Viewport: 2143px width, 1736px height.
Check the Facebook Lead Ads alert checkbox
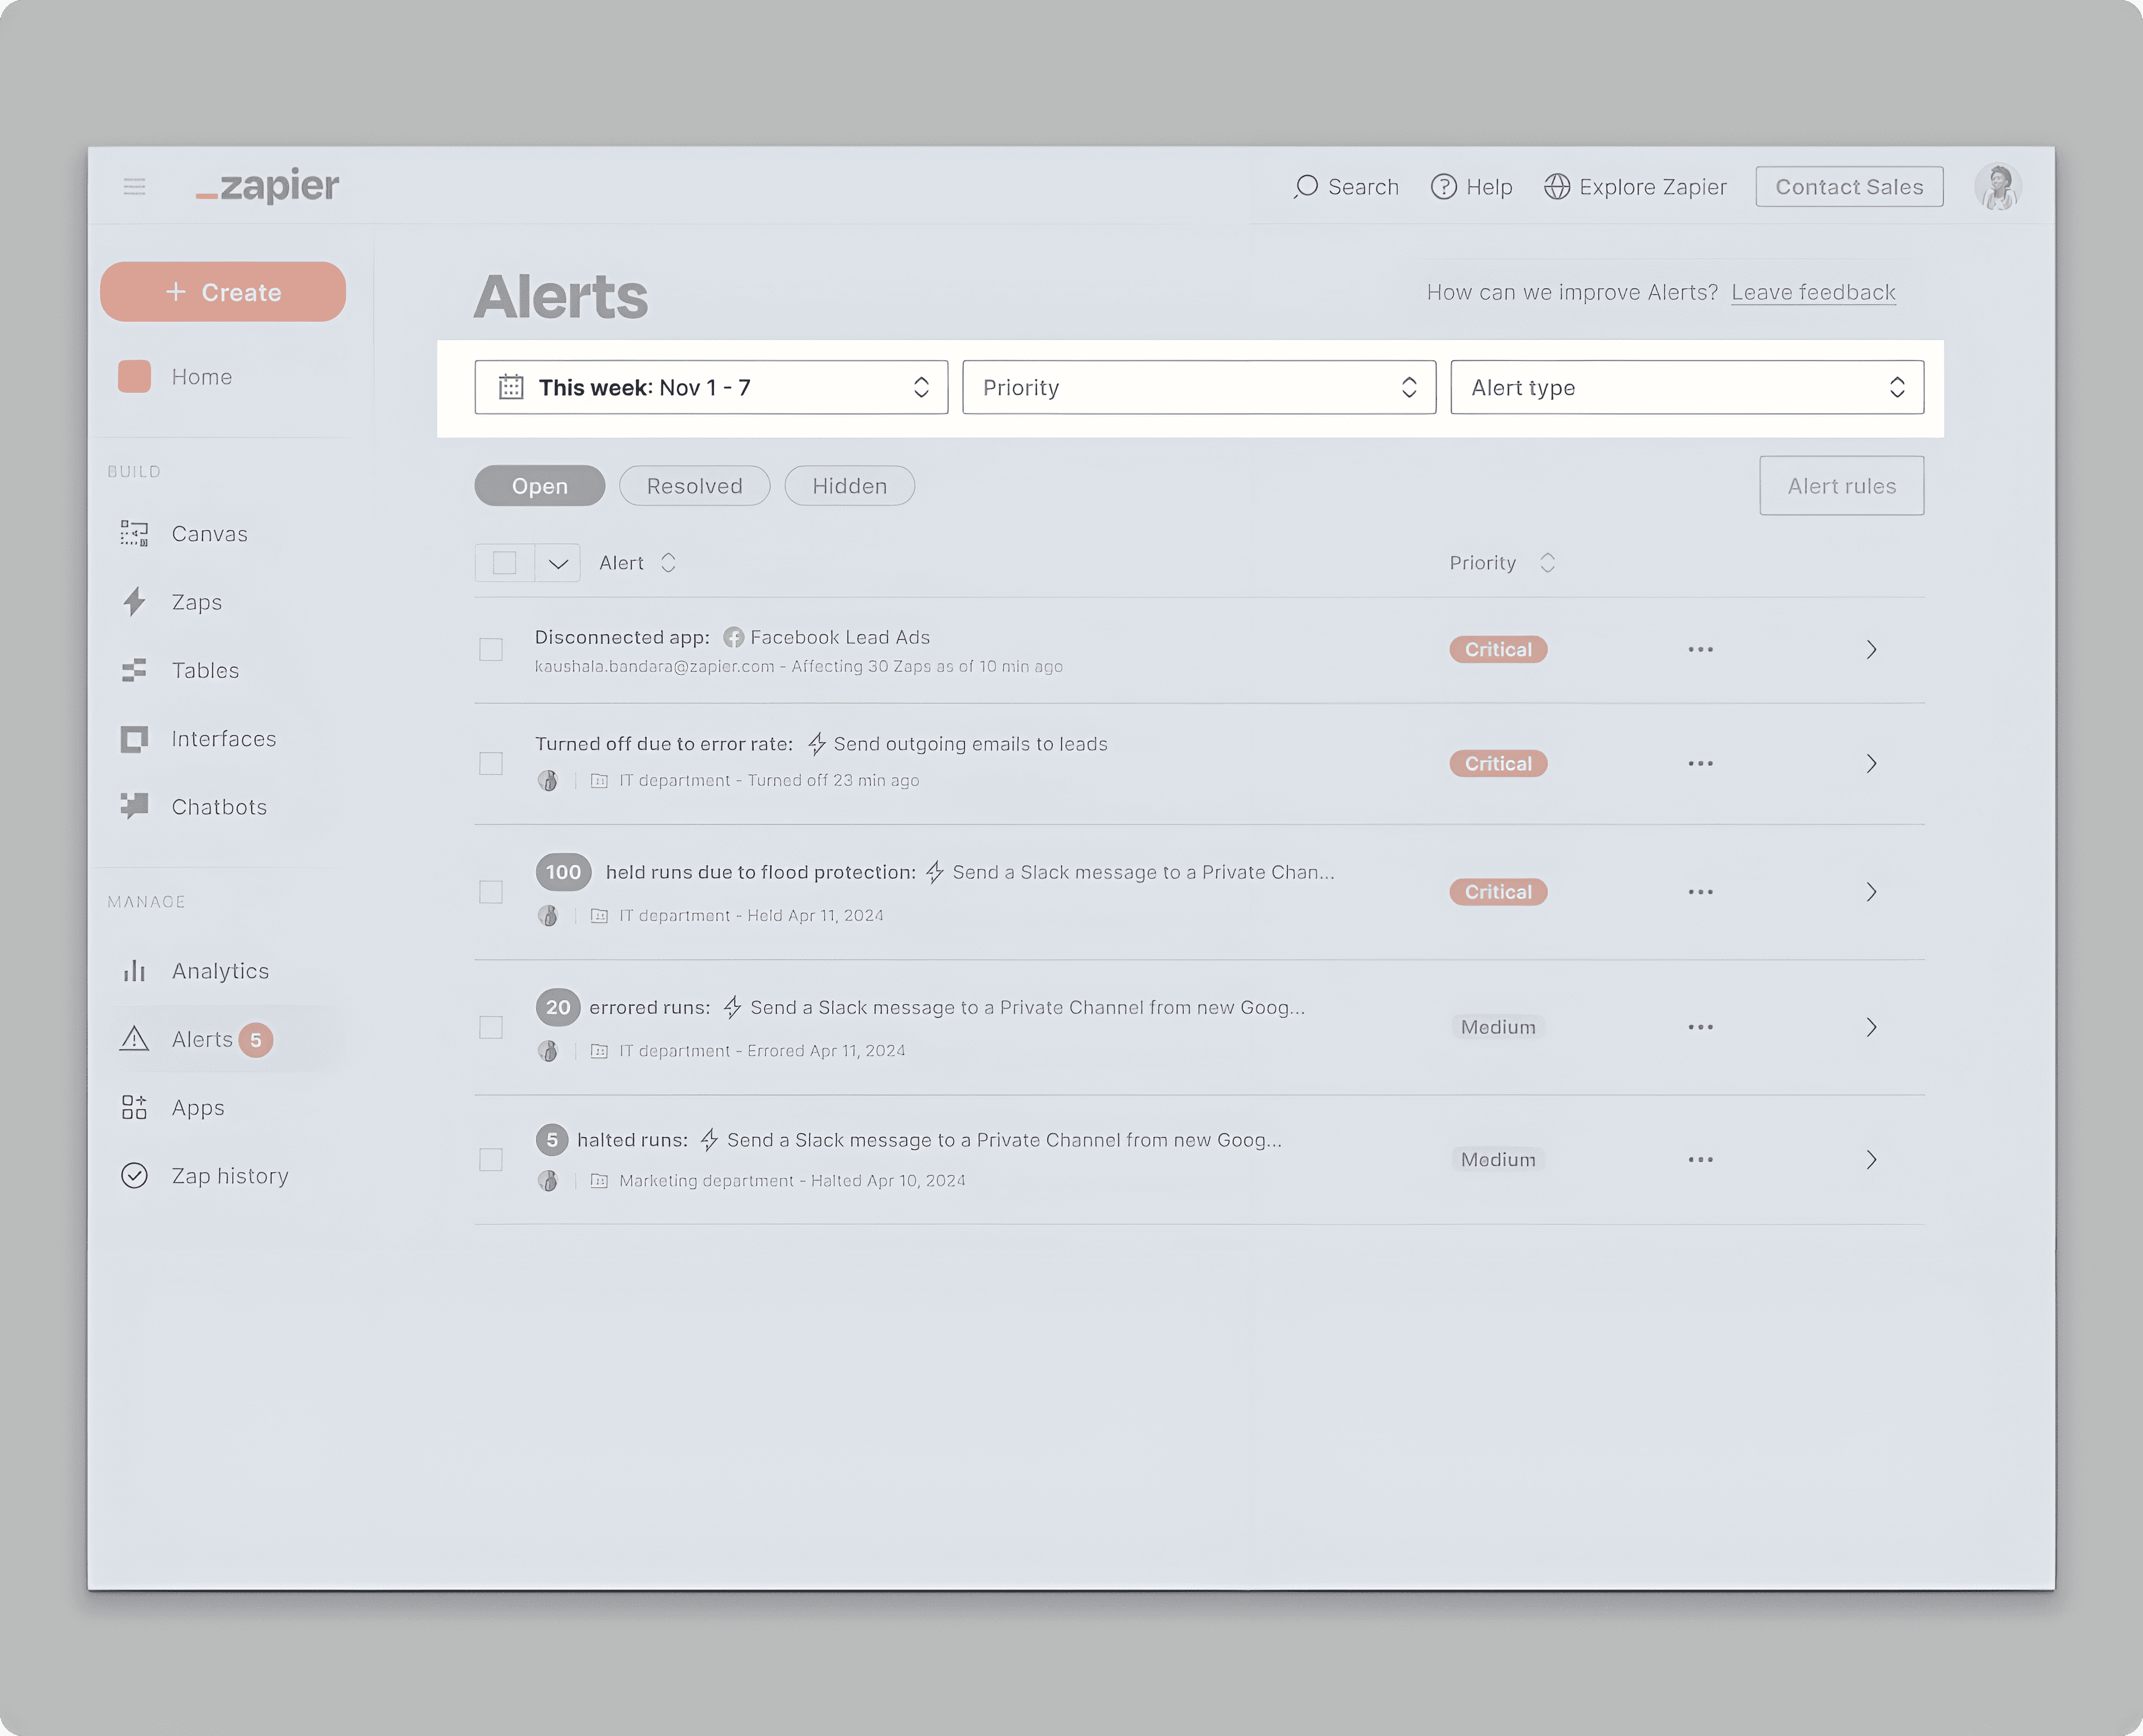(x=491, y=650)
